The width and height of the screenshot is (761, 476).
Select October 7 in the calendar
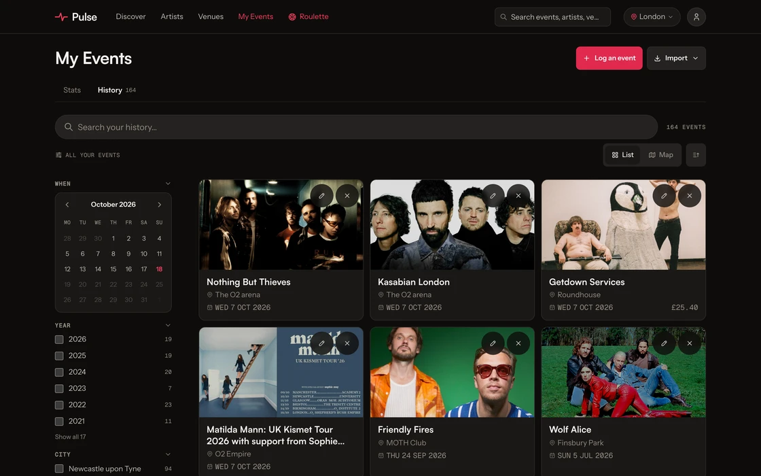pyautogui.click(x=98, y=254)
